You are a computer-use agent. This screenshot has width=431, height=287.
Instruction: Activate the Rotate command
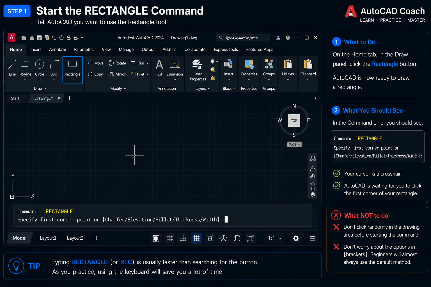(x=117, y=63)
